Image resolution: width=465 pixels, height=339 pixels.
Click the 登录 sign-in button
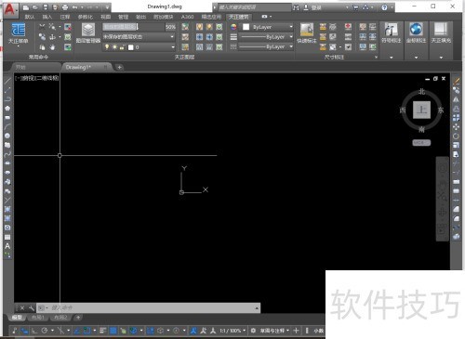click(x=316, y=7)
